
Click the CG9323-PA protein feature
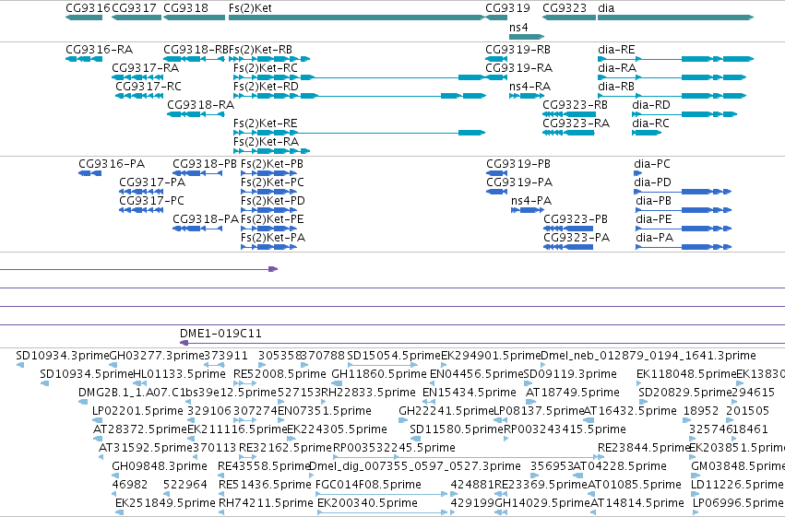(568, 248)
